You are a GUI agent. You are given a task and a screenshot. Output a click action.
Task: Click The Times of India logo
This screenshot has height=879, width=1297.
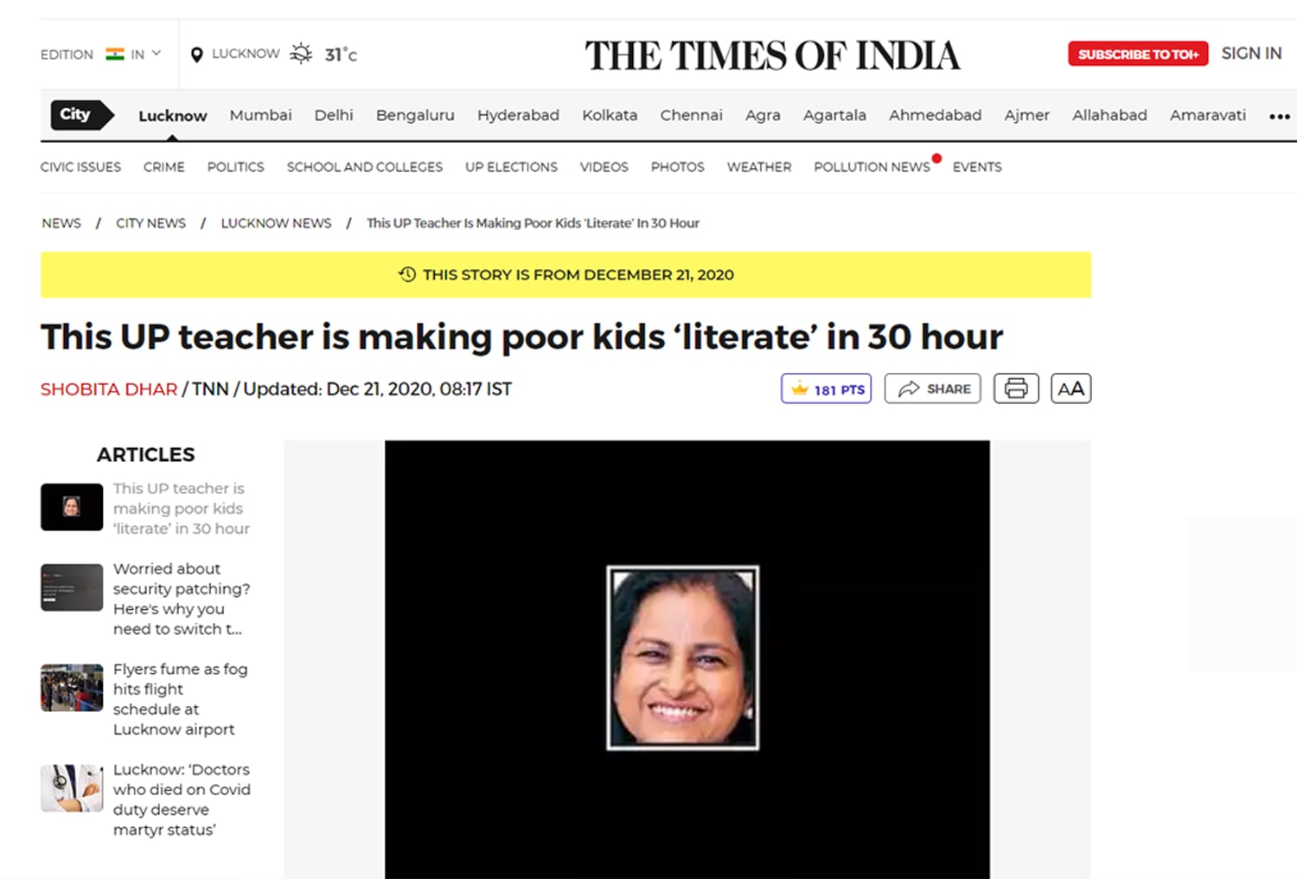(x=772, y=55)
